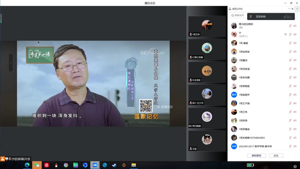Screen dimensions: 300x169
Task: Launch Steam from the taskbar
Action: point(114,165)
